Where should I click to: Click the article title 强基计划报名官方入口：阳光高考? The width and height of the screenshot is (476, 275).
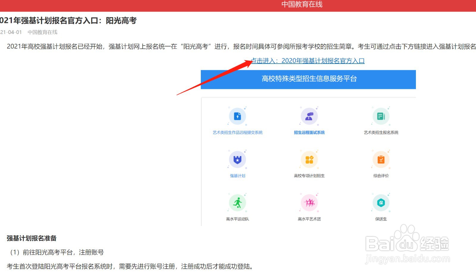tap(68, 21)
